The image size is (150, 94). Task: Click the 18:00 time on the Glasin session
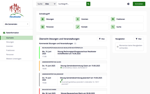pyautogui.click(x=44, y=69)
